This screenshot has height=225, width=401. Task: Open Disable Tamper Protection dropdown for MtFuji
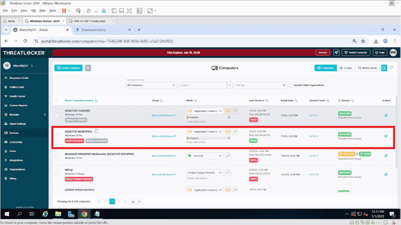205,173
